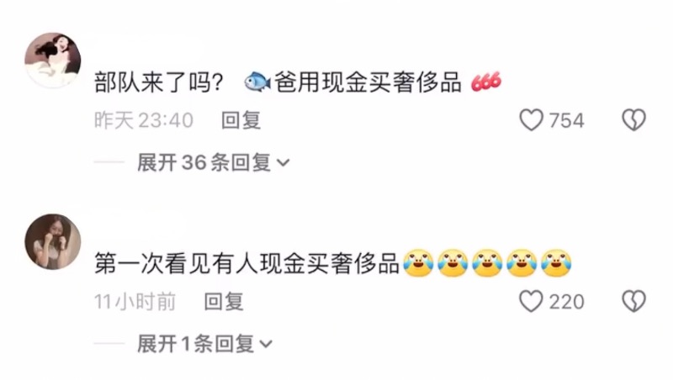The width and height of the screenshot is (673, 380).
Task: Expand 展开 1 条回复 reply
Action: [204, 344]
